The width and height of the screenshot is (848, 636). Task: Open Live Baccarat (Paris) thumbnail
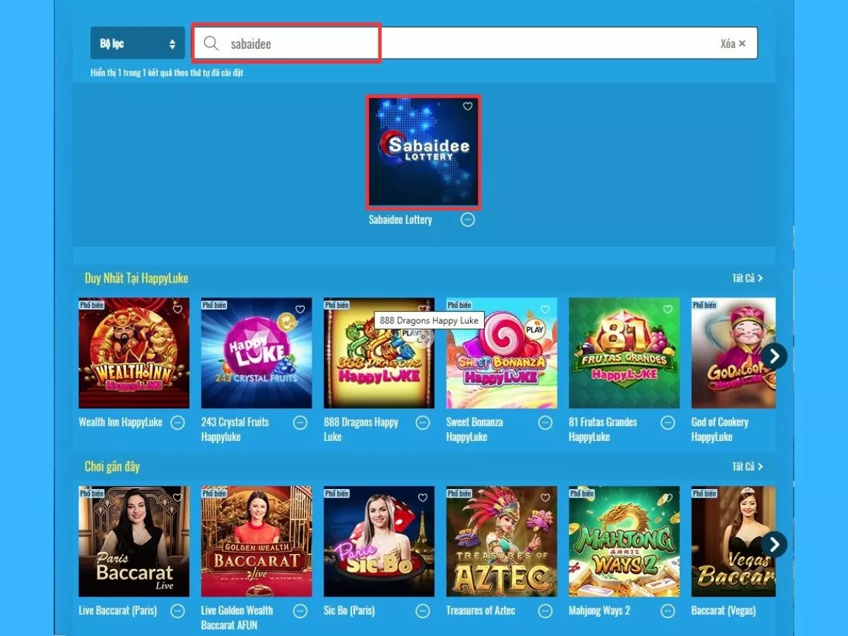(134, 541)
